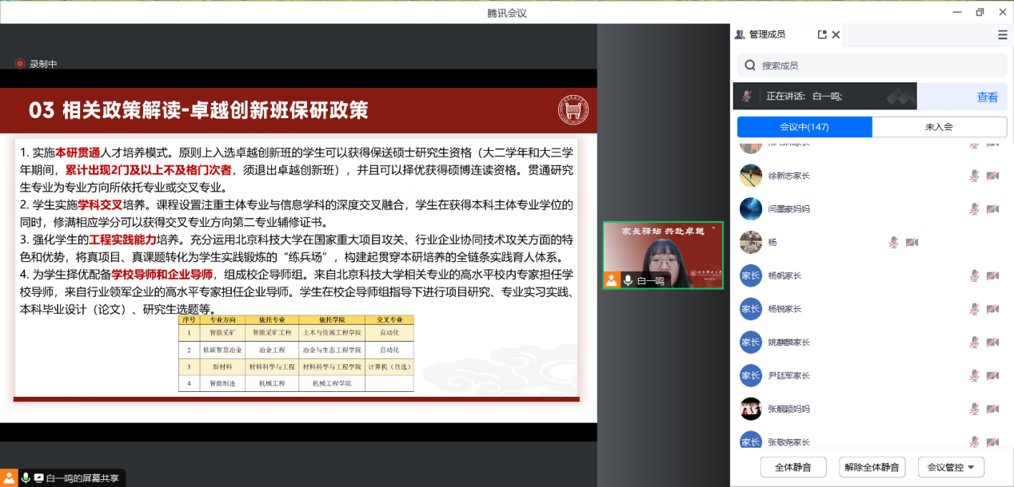
Task: Select 白一鸣's video thumbnail
Action: coord(662,255)
